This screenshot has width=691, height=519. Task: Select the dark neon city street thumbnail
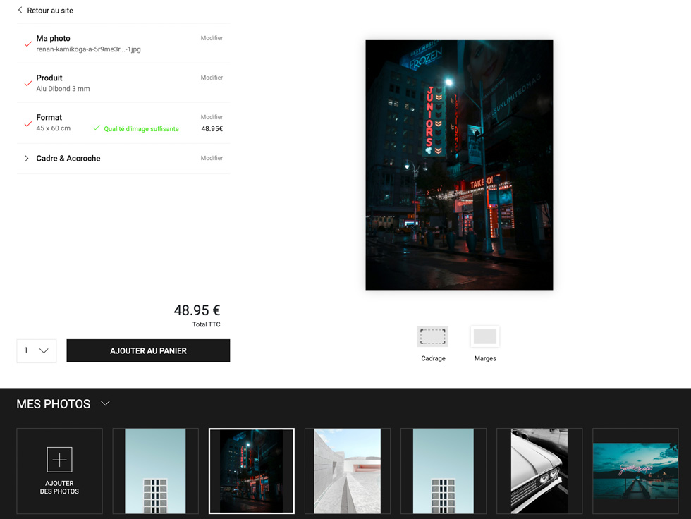(252, 471)
